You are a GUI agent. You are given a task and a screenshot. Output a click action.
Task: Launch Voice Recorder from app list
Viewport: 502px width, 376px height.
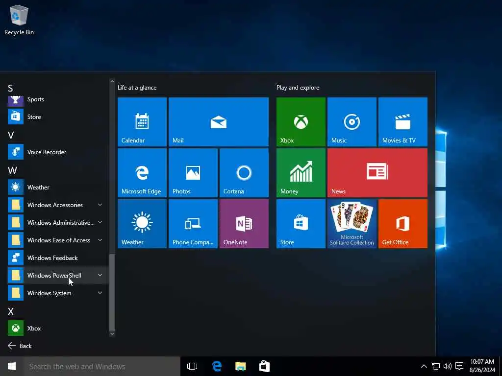pos(58,152)
